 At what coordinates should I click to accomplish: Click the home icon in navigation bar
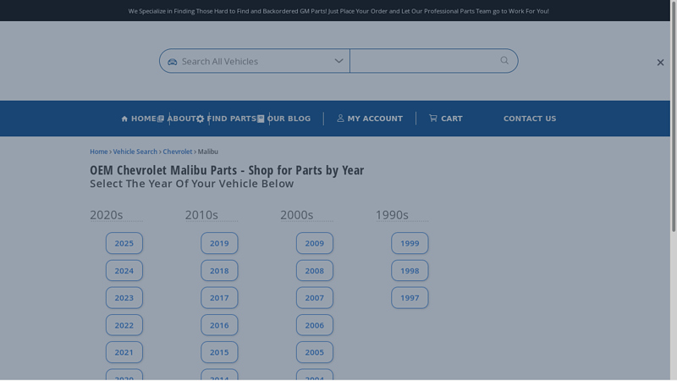pyautogui.click(x=124, y=119)
